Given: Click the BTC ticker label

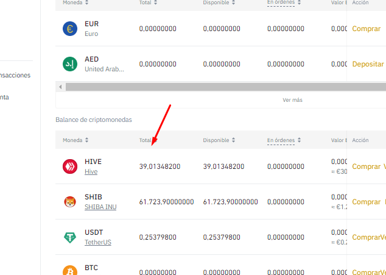Looking at the screenshot, I should [x=91, y=268].
